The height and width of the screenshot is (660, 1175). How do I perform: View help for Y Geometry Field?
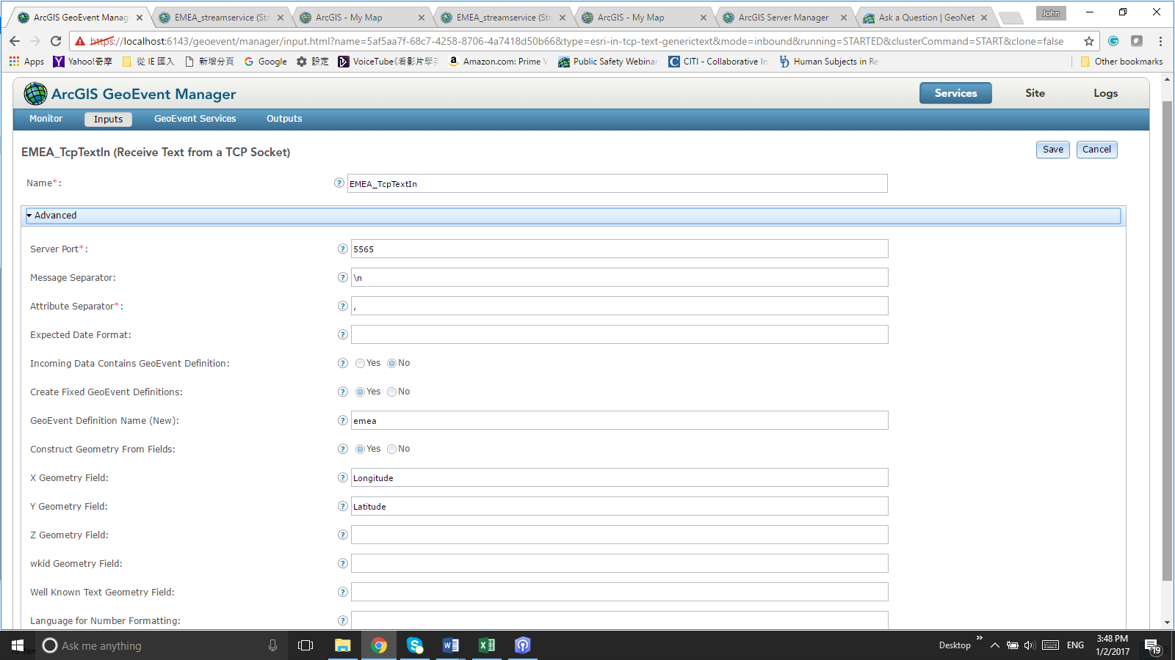(342, 507)
